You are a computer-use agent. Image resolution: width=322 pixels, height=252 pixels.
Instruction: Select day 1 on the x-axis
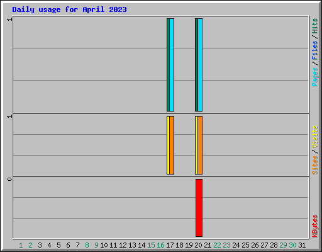(x=21, y=245)
